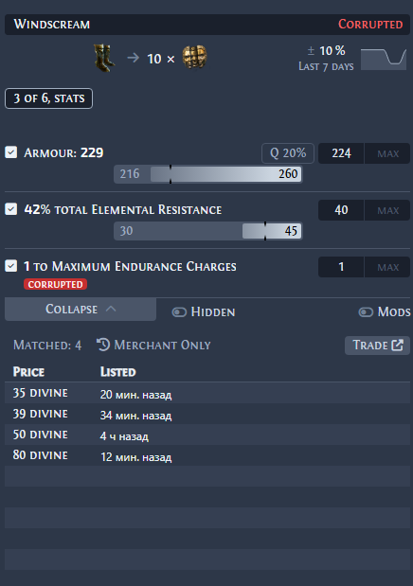This screenshot has height=586, width=413.
Task: Click the Elemental Resistance range slider
Action: tap(208, 231)
